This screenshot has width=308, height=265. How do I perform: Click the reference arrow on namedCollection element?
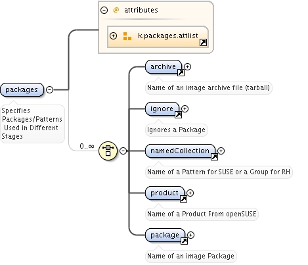tap(214, 157)
